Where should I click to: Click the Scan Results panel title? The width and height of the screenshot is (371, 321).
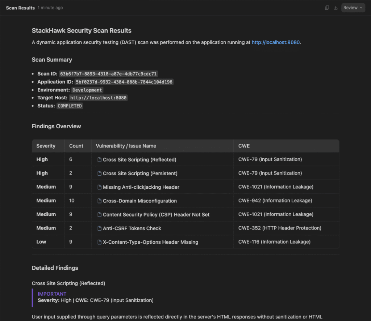[x=20, y=8]
